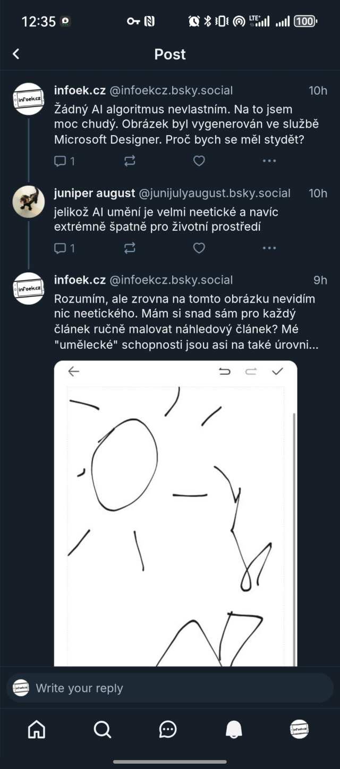
Task: Go back using the header arrow
Action: pos(16,54)
